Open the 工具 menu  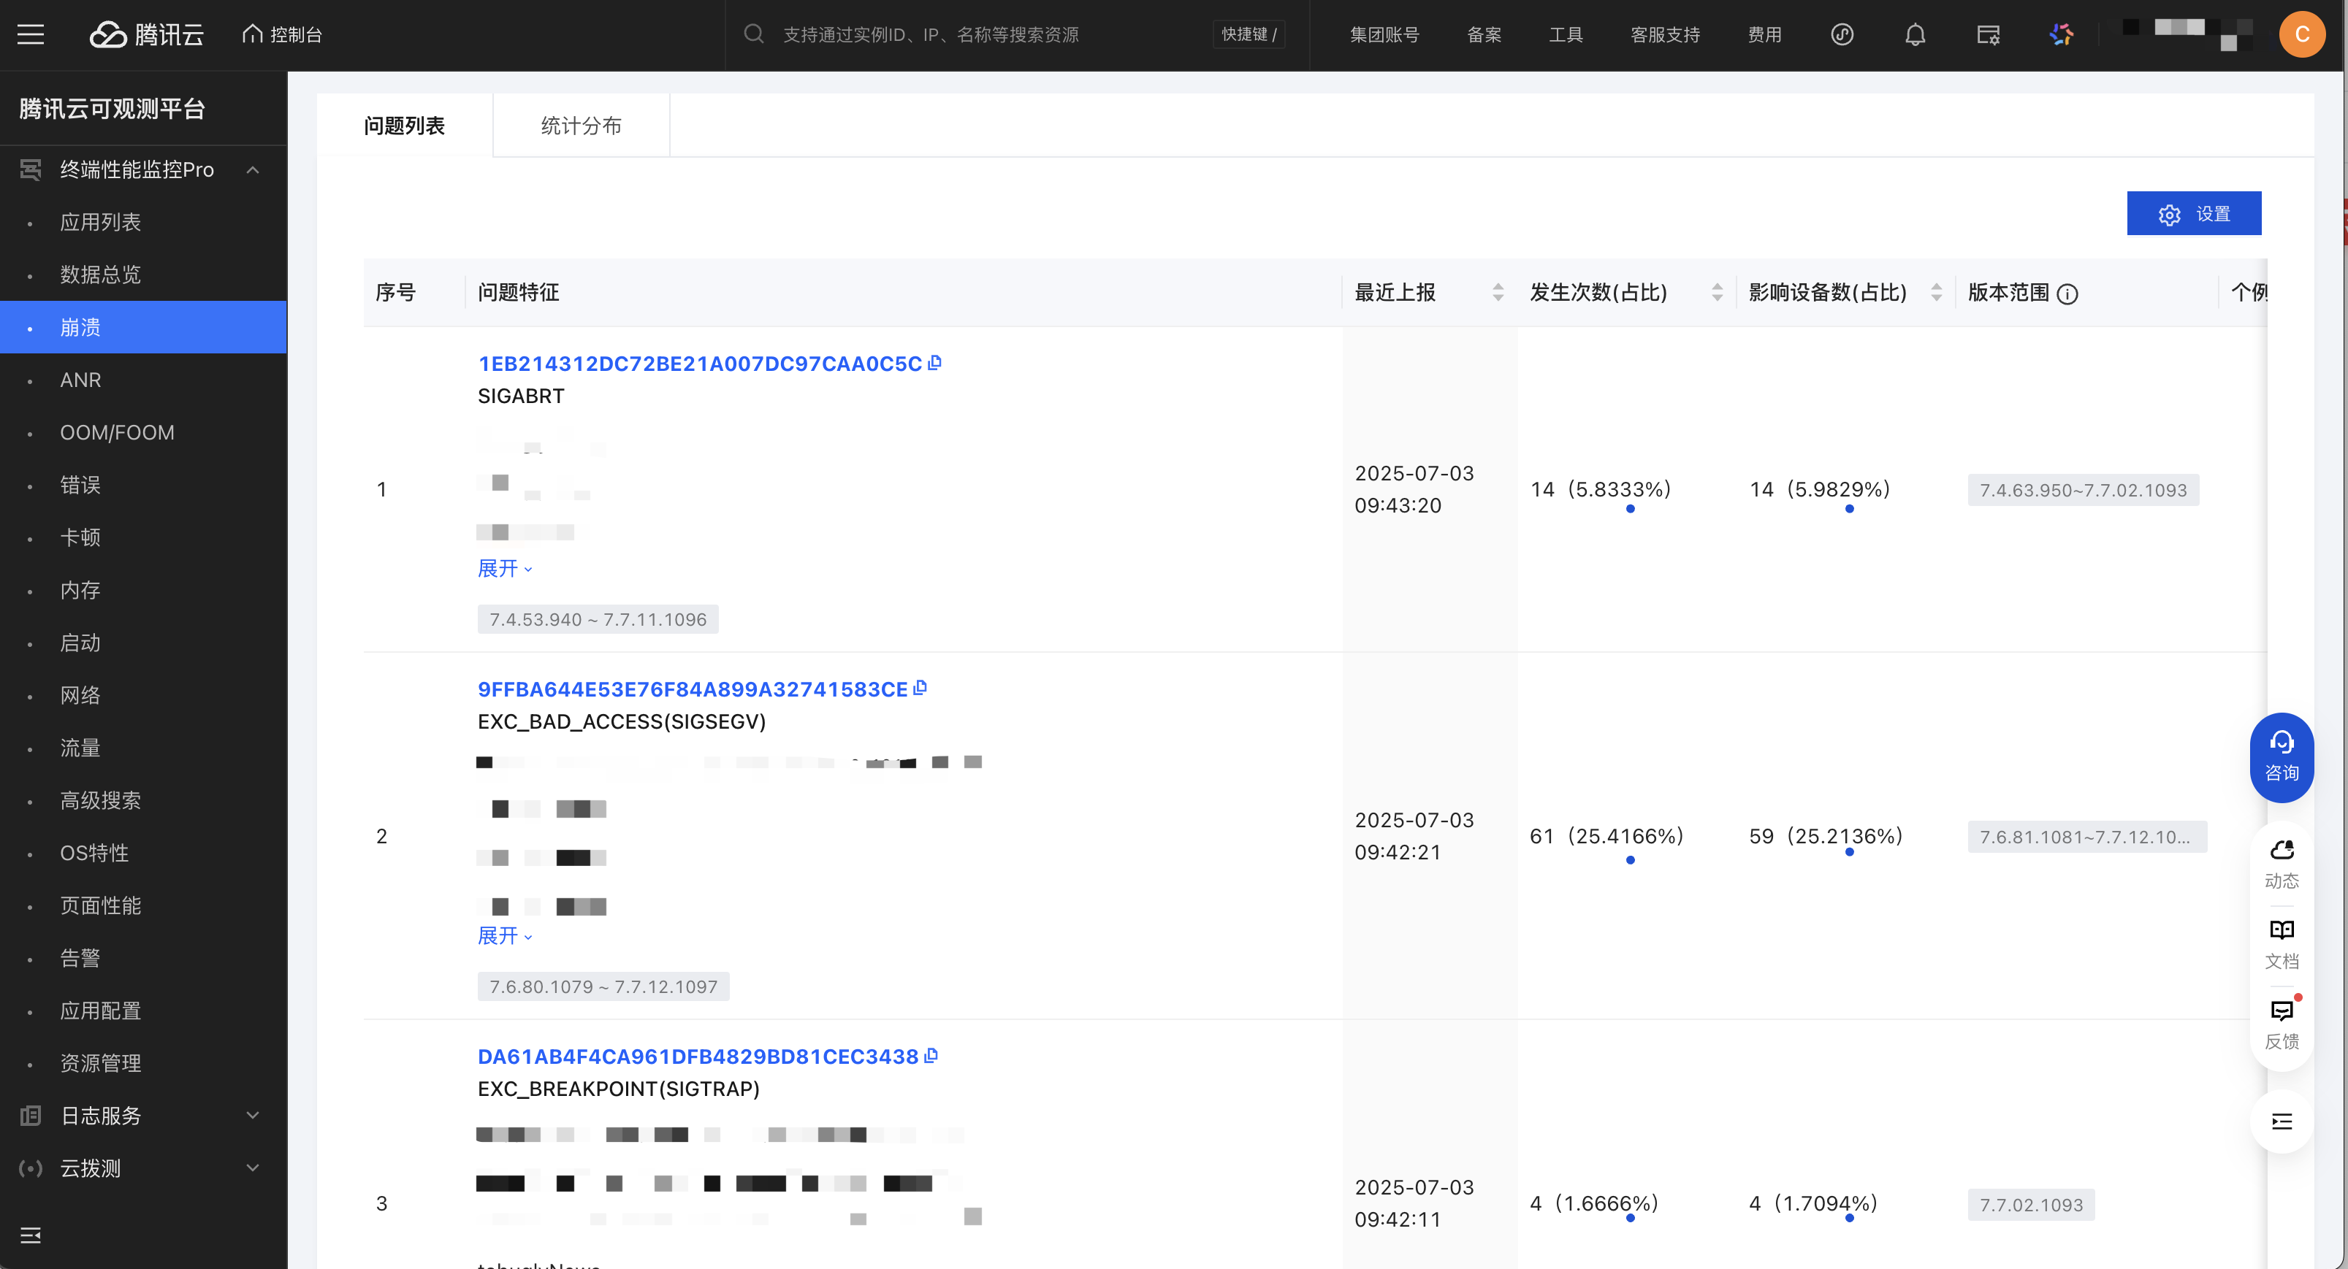pos(1566,34)
